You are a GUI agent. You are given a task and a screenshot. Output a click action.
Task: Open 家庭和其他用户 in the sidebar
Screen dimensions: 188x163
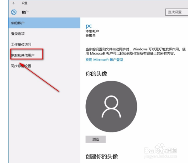pos(44,55)
